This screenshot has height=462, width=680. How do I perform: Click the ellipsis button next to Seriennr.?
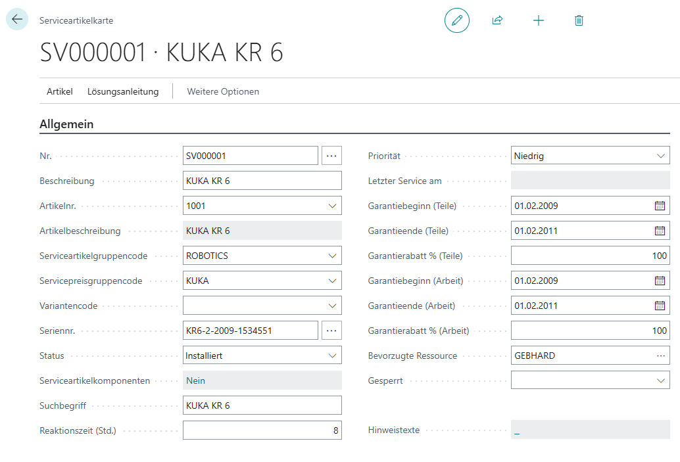tap(331, 331)
